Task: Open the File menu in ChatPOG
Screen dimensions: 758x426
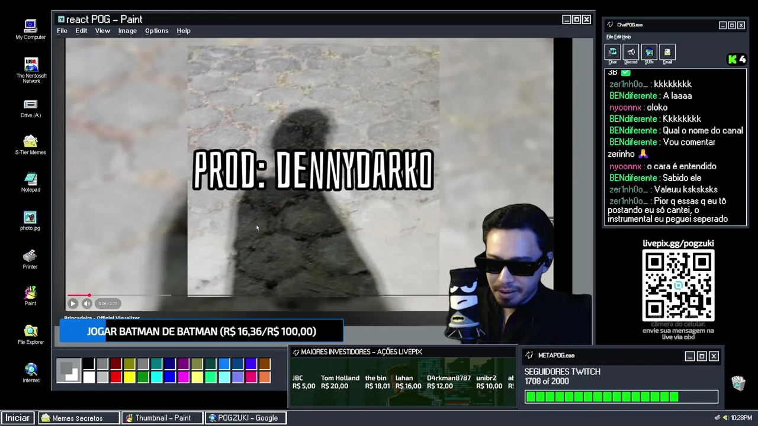Action: tap(609, 37)
